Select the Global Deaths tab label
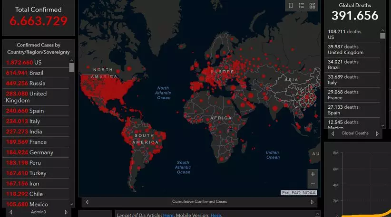Image resolution: width=391 pixels, height=217 pixels. pyautogui.click(x=354, y=133)
